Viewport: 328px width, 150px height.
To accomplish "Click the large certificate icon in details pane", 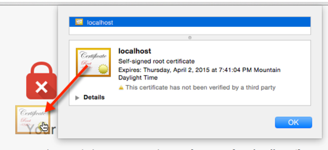I will (93, 62).
